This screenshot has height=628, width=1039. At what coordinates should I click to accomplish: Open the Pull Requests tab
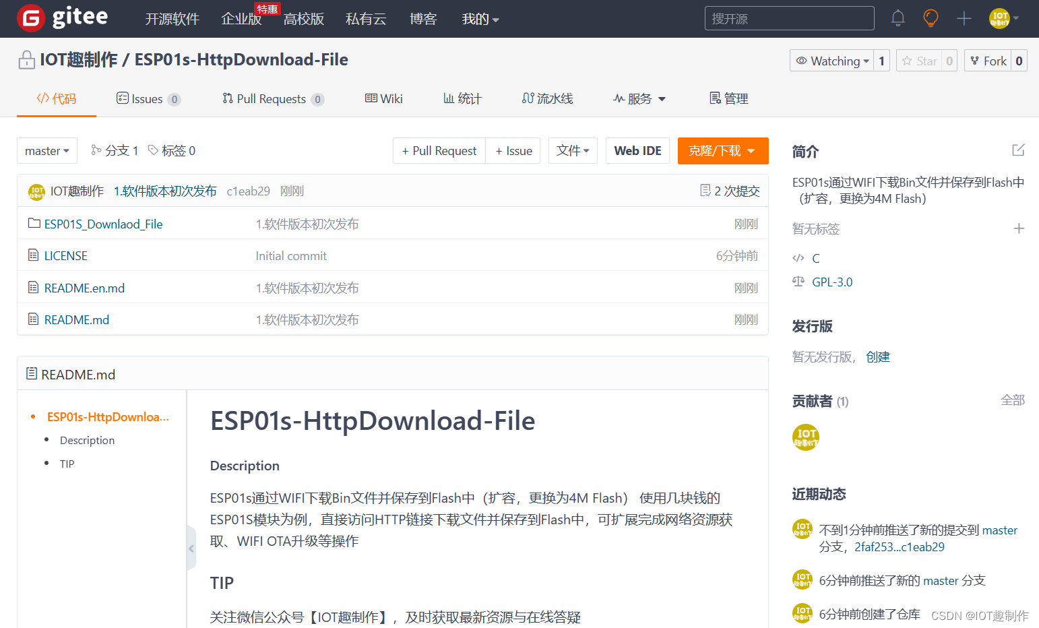click(x=273, y=99)
